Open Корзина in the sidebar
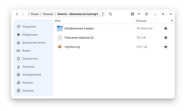 click(x=28, y=91)
